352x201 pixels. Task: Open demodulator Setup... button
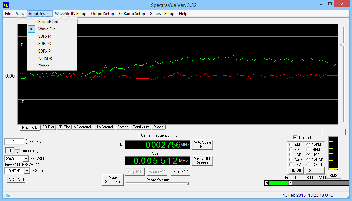point(315,171)
